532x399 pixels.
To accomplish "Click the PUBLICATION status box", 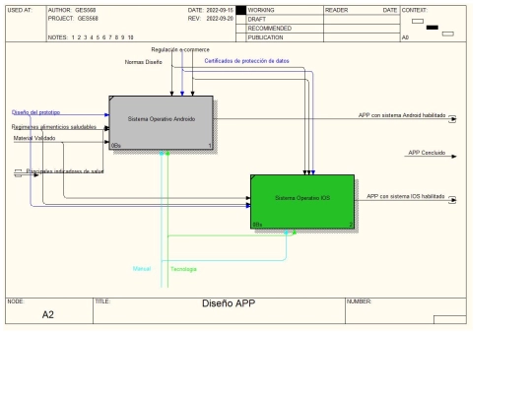I will [x=241, y=37].
